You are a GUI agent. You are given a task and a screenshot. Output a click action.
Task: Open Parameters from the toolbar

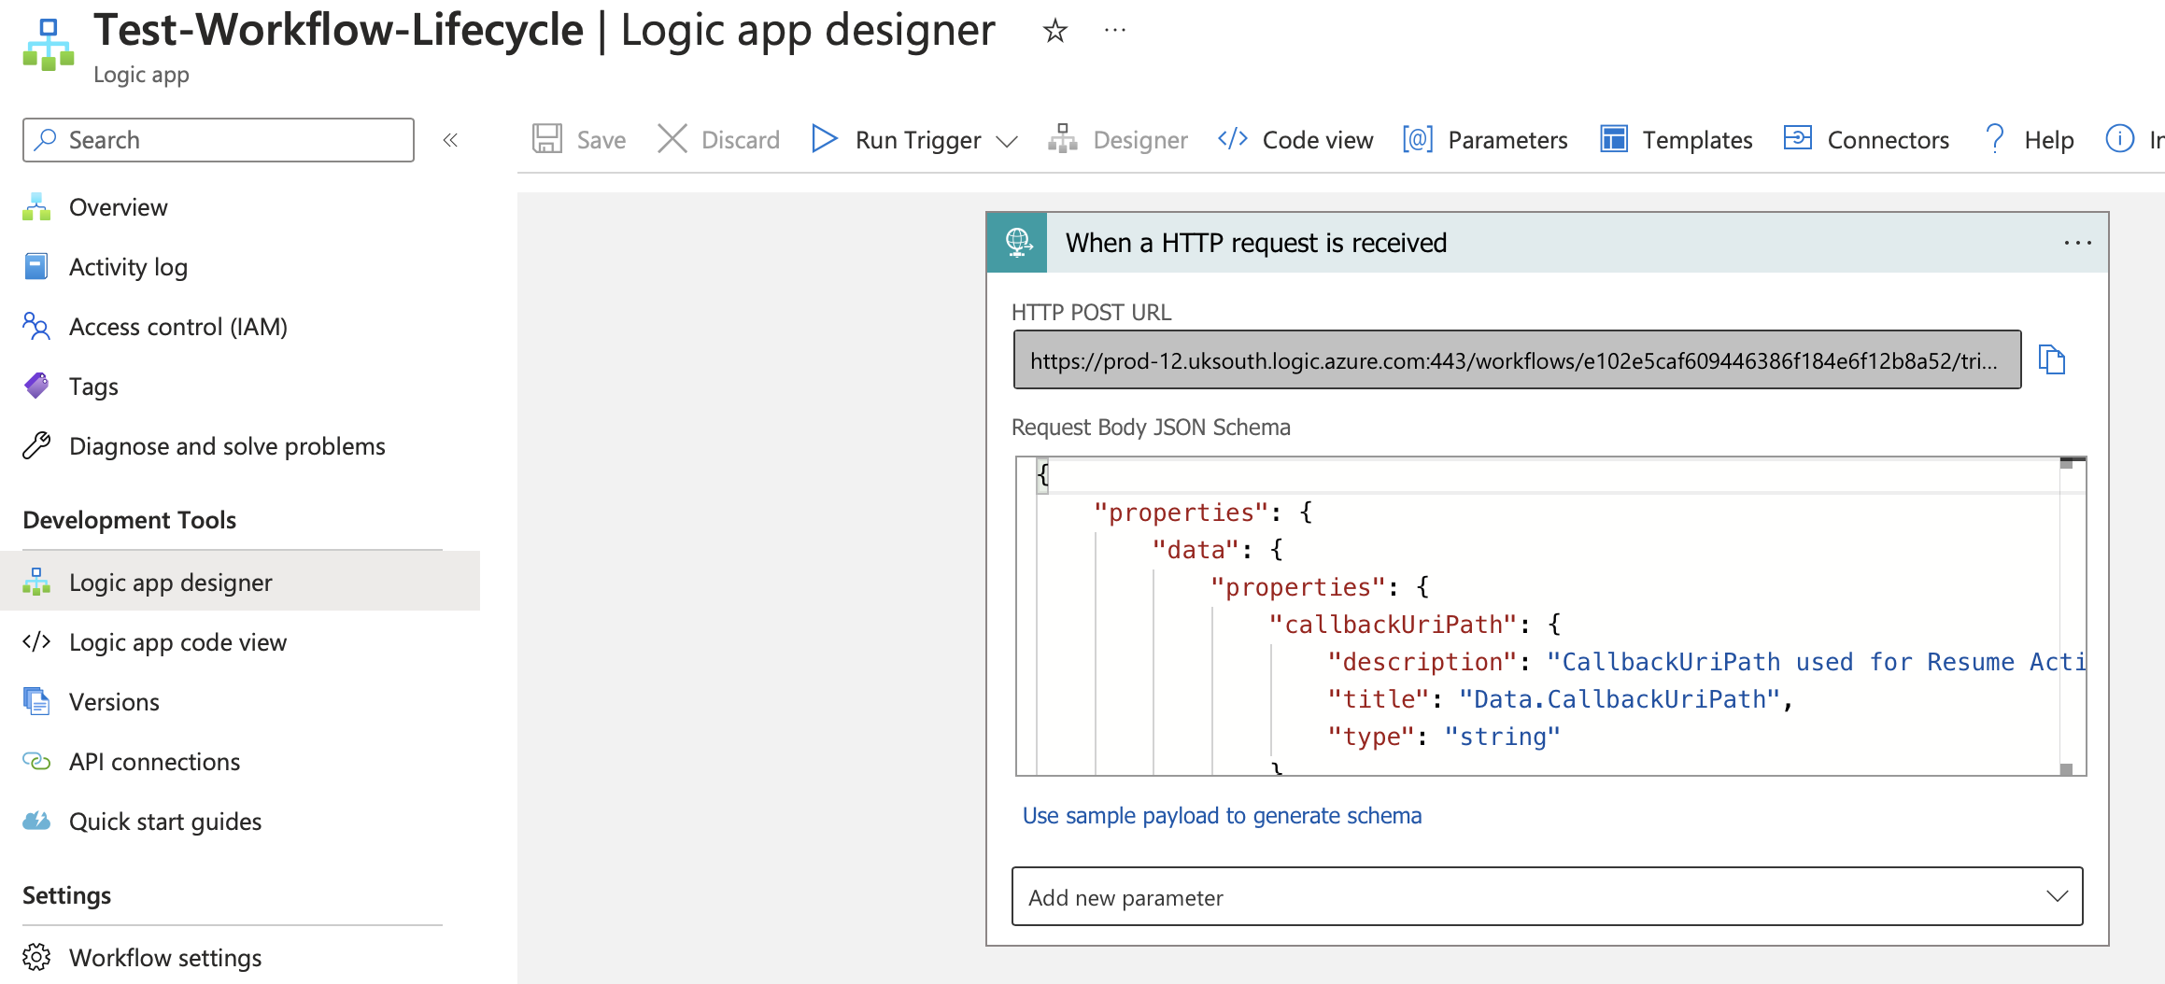(x=1485, y=140)
